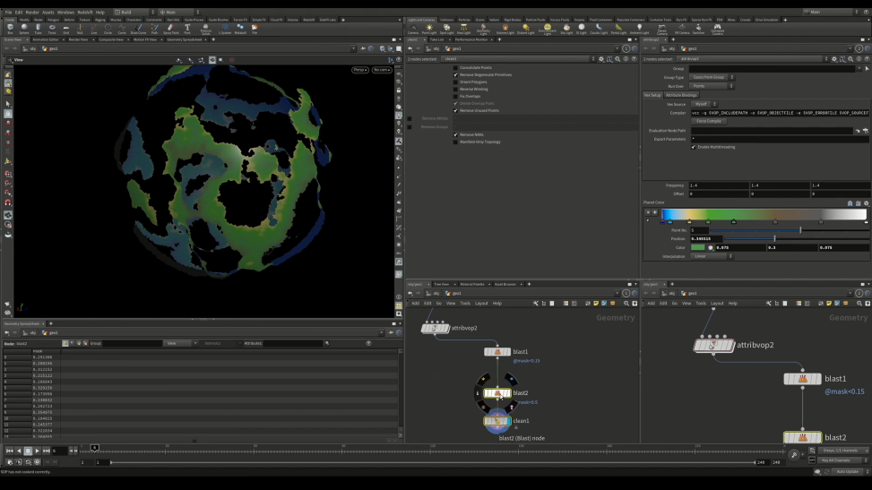Open the Run Over dropdown

click(x=712, y=86)
